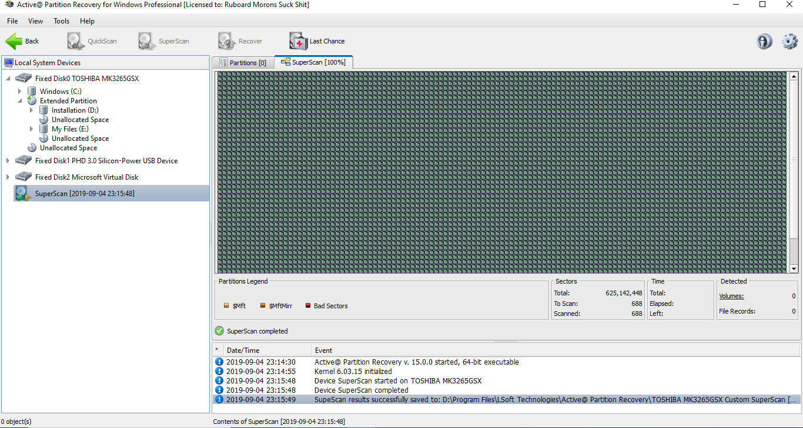Click the File Records label in Detected panel
The height and width of the screenshot is (428, 803).
click(x=737, y=311)
